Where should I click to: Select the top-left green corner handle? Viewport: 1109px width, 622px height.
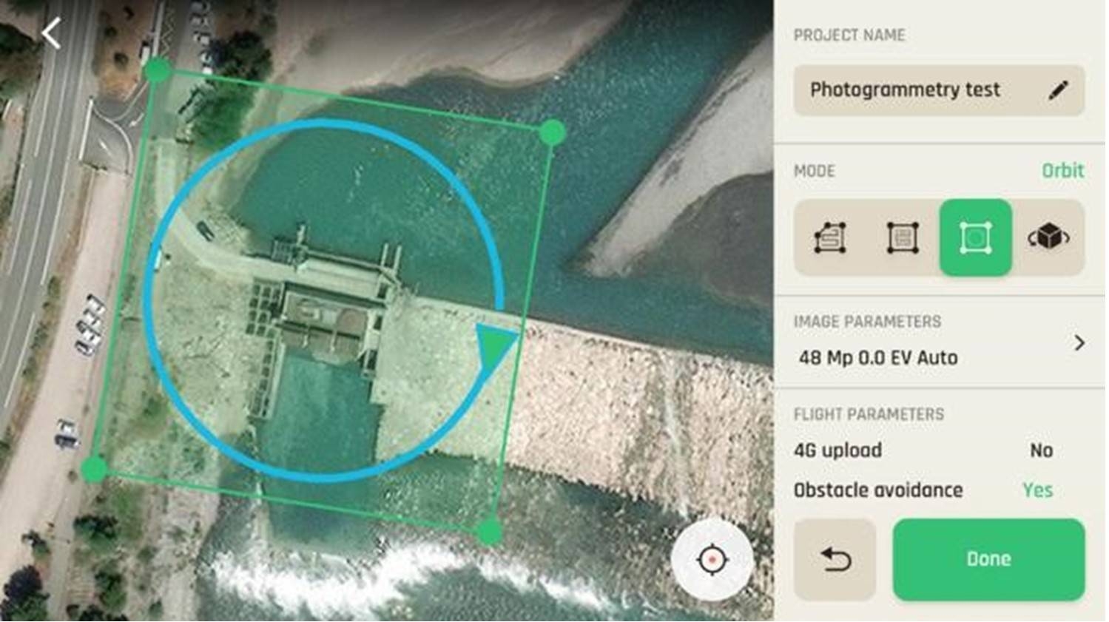click(158, 71)
